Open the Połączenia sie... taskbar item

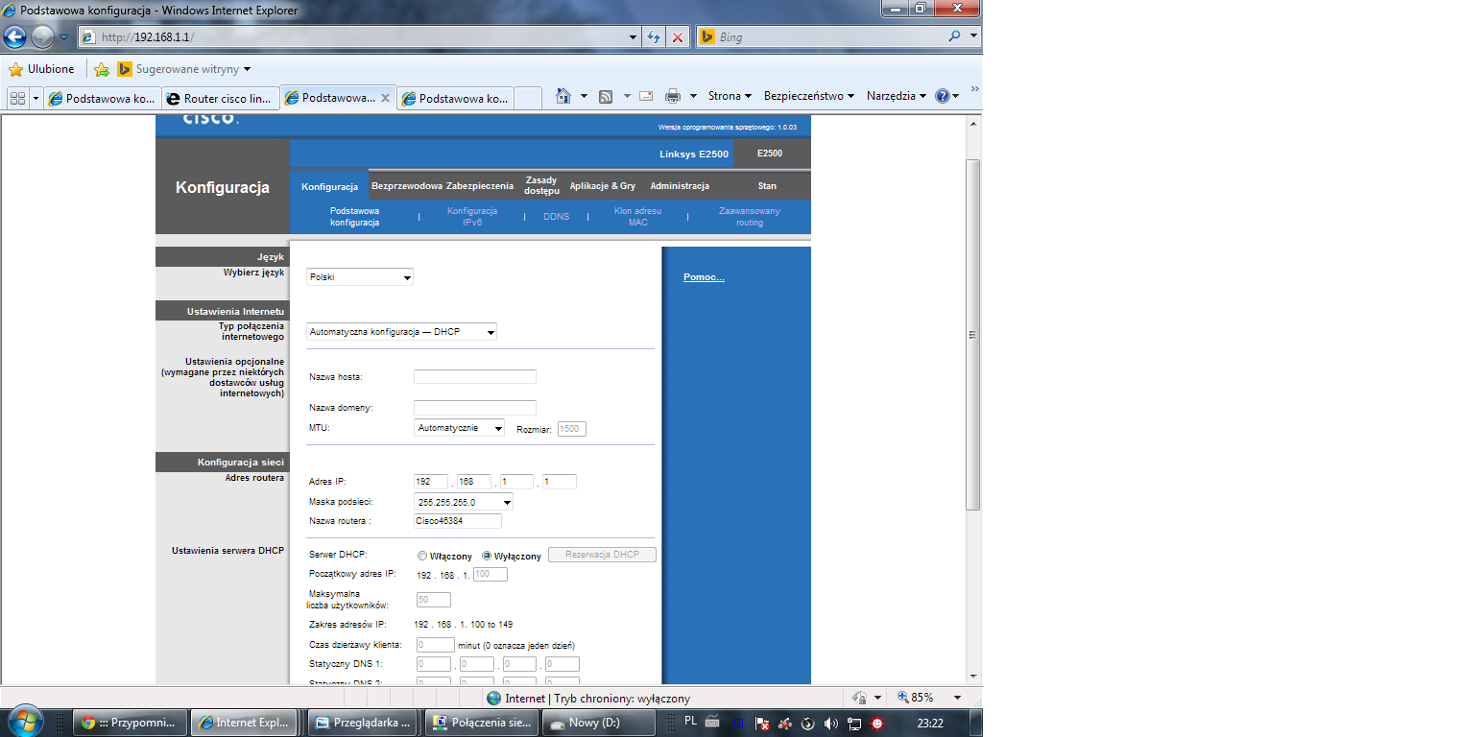(x=481, y=723)
